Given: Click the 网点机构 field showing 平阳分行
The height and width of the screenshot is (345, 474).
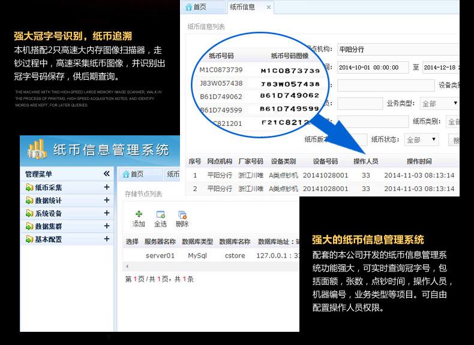Looking at the screenshot, I should coord(396,49).
